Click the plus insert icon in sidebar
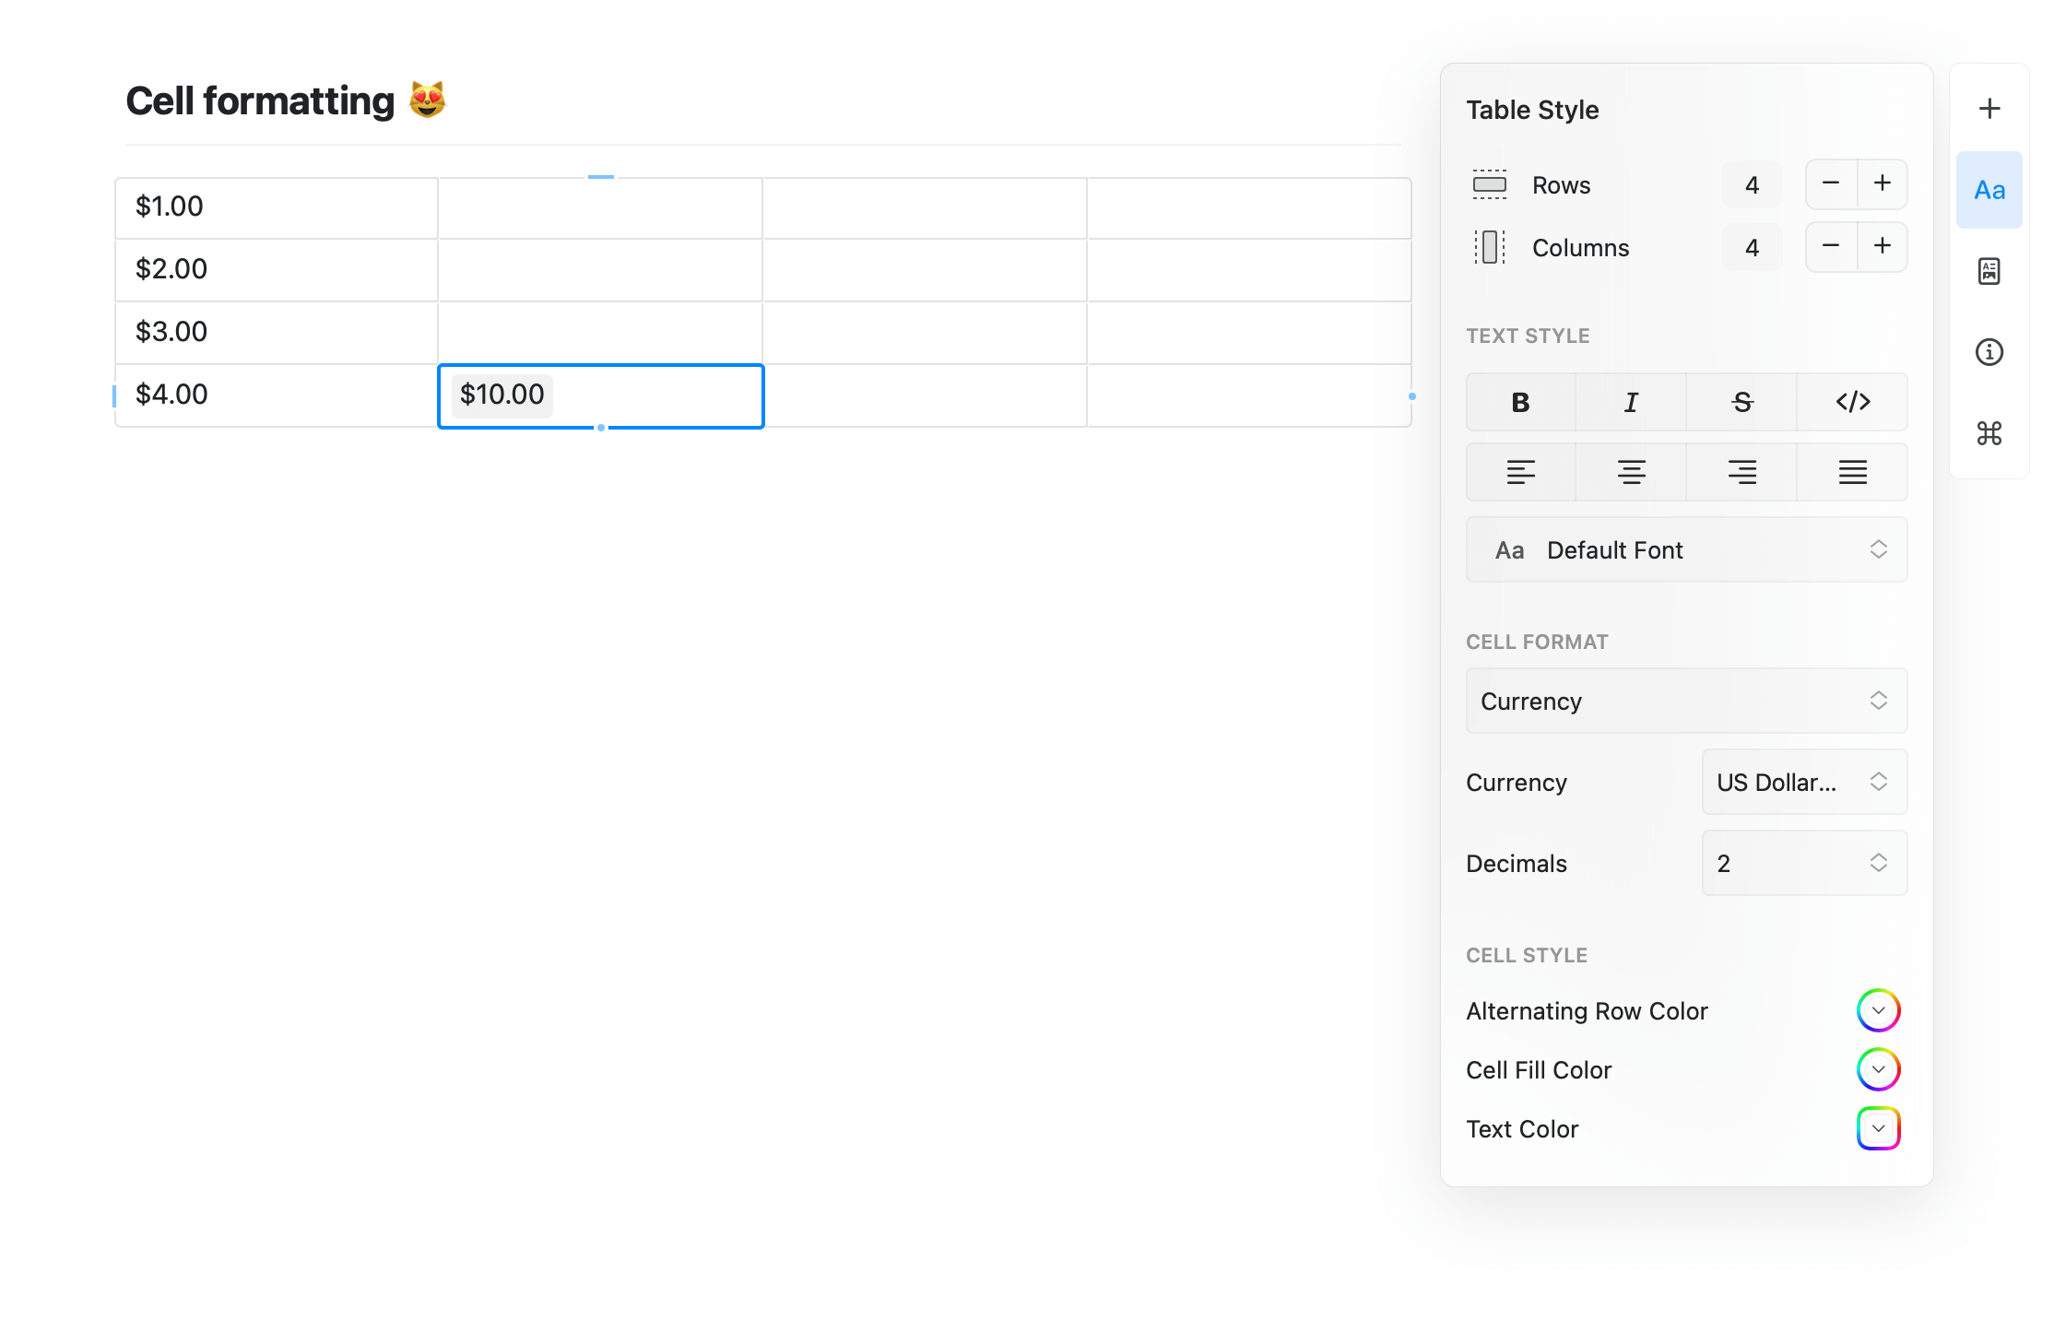Image resolution: width=2054 pixels, height=1344 pixels. tap(1989, 109)
